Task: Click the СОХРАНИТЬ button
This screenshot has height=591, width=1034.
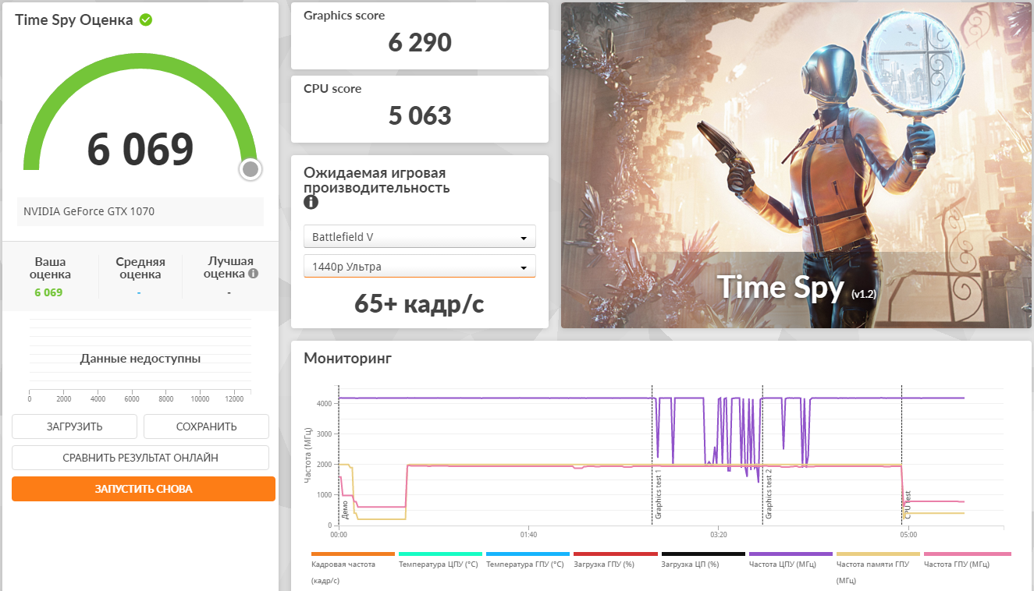Action: (x=206, y=426)
